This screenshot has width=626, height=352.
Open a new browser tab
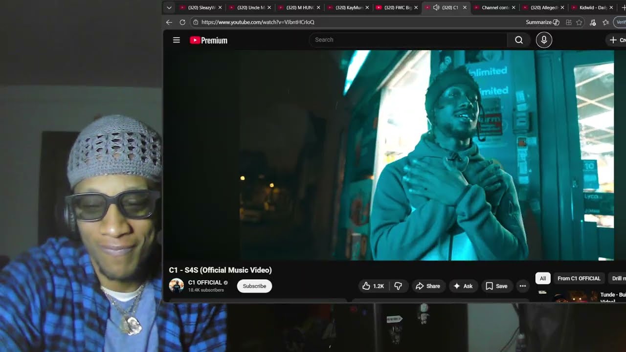point(623,7)
